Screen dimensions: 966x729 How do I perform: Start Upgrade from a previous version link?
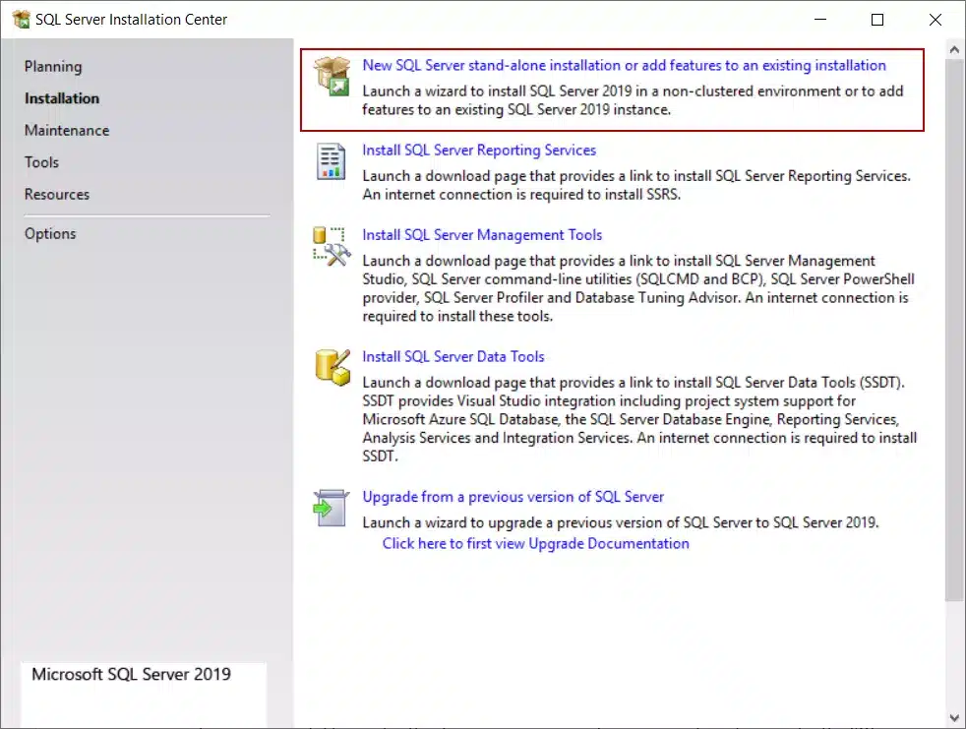pos(513,497)
